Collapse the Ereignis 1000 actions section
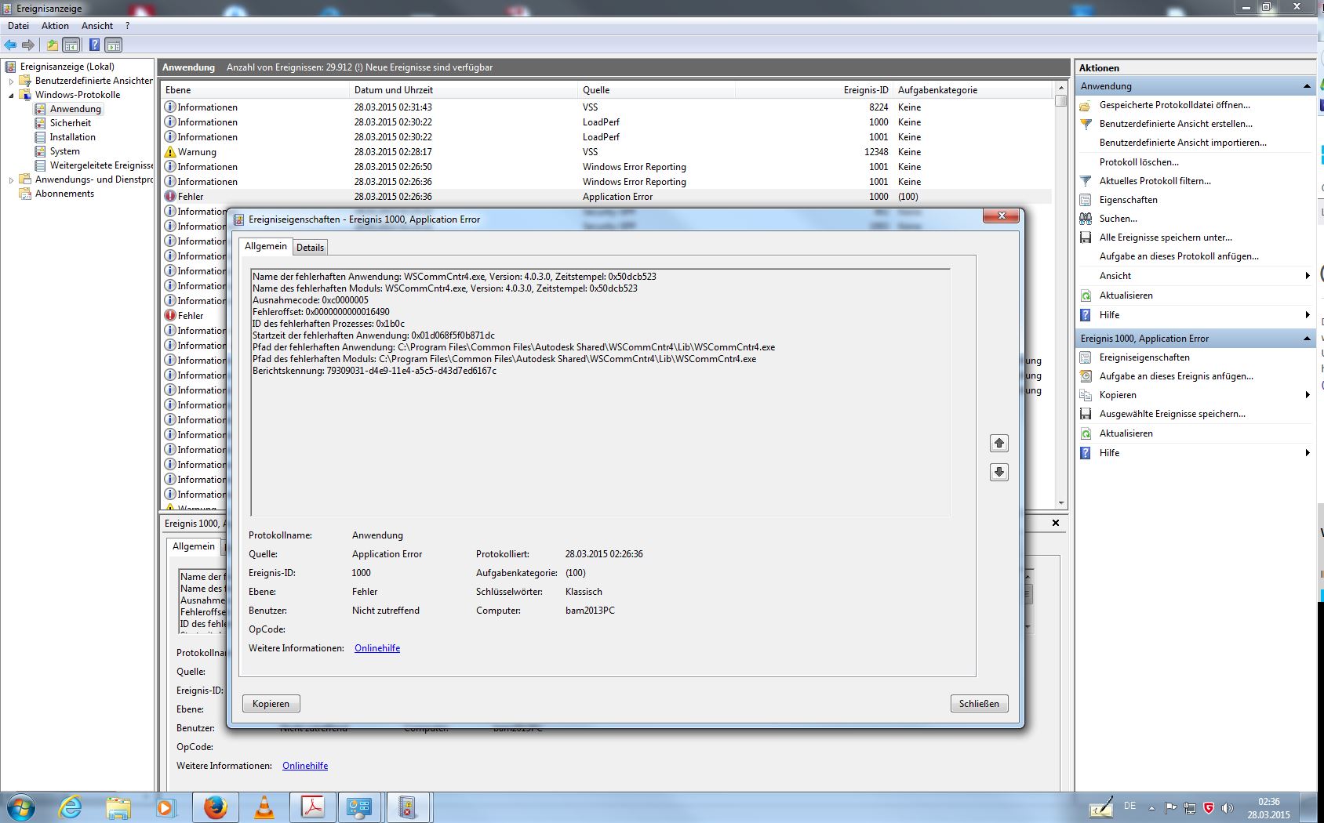Image resolution: width=1324 pixels, height=823 pixels. pyautogui.click(x=1307, y=339)
